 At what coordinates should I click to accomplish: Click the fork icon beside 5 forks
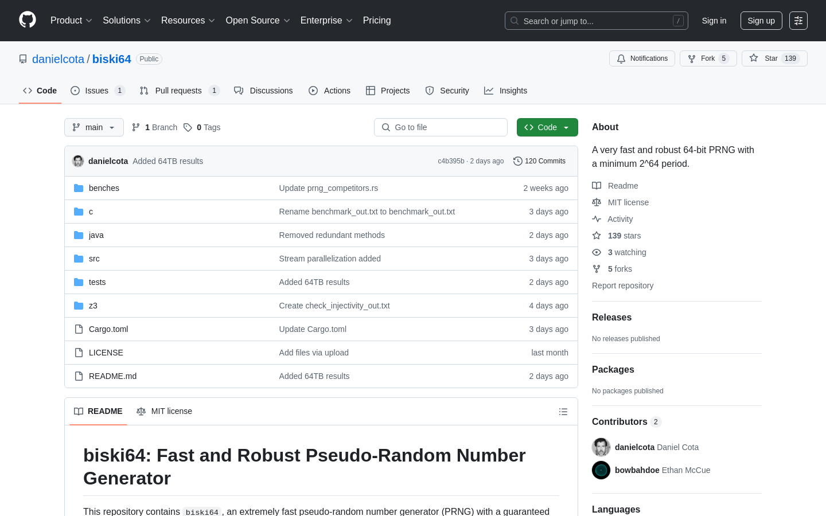pos(597,269)
